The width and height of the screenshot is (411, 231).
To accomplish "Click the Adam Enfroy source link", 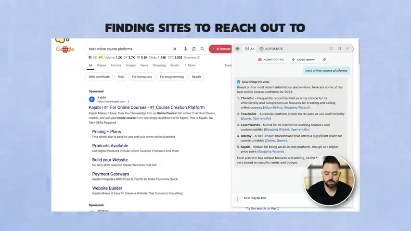I will click(x=273, y=107).
